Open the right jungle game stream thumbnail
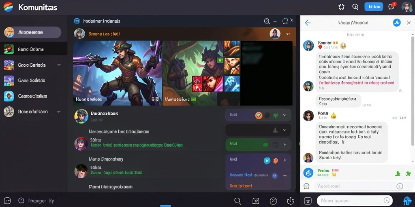The width and height of the screenshot is (415, 207). click(201, 73)
